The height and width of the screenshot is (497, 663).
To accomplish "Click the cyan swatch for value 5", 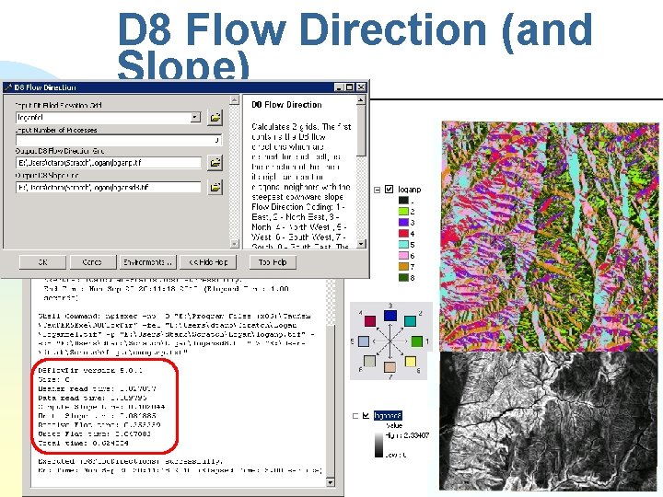I will 404,244.
